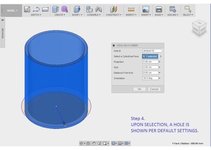Viewport: 211px width, 150px height.
Task: Open the ADD-INS dropdown
Action: pos(173,15)
